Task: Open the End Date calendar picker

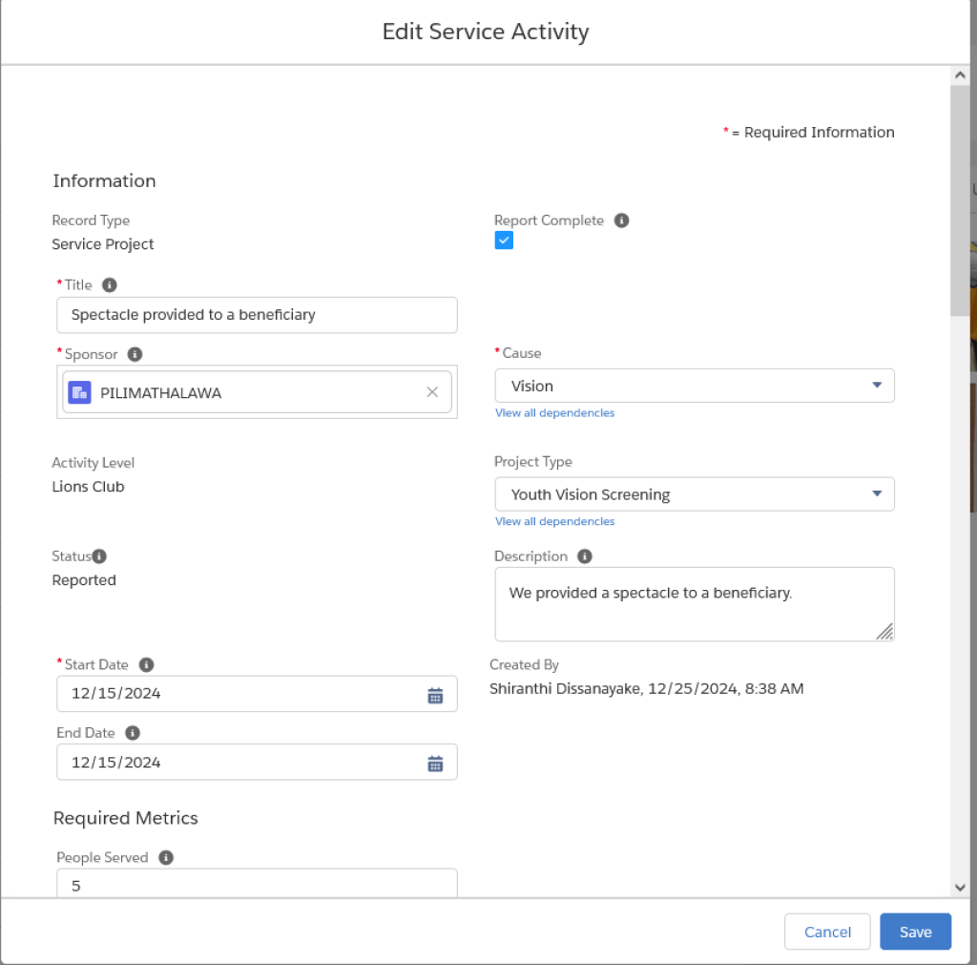Action: tap(435, 763)
